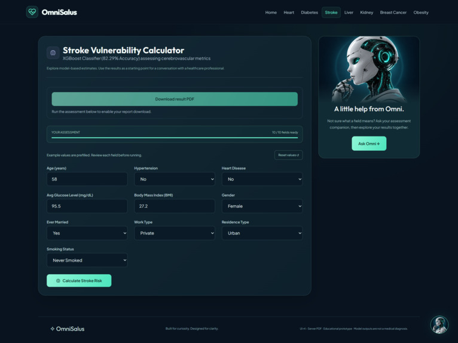Select the Stroke nav tab
The height and width of the screenshot is (343, 458).
click(x=331, y=13)
